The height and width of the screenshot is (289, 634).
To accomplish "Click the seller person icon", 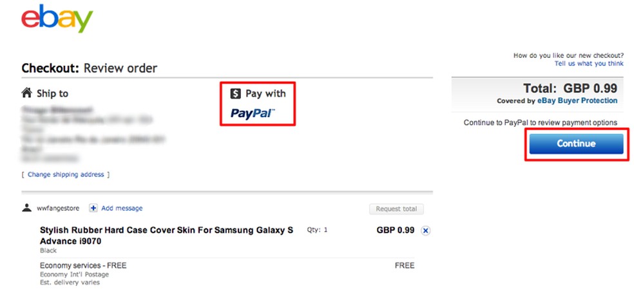I will click(x=26, y=208).
